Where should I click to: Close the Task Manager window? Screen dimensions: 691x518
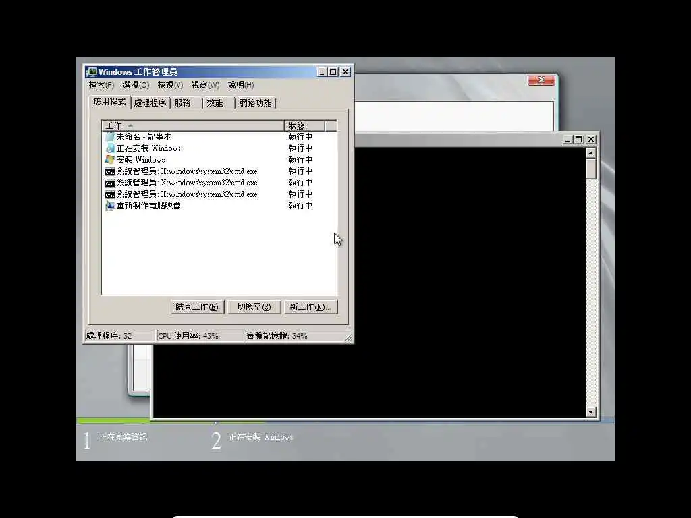(x=345, y=71)
